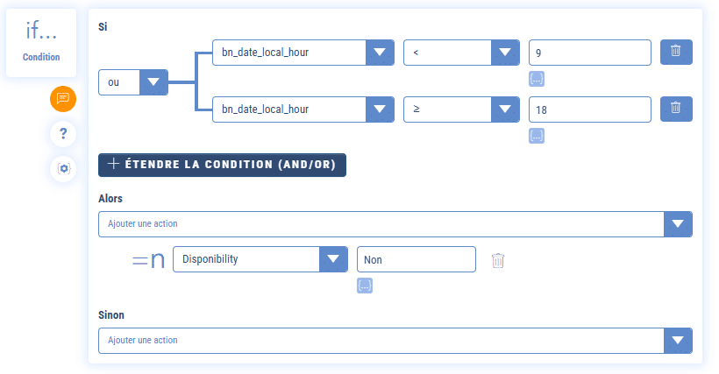Click the variable braces icon under Non field

(365, 286)
